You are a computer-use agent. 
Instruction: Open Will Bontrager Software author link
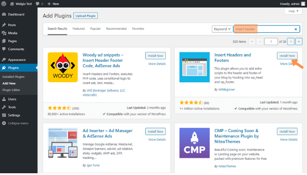[x=106, y=91]
